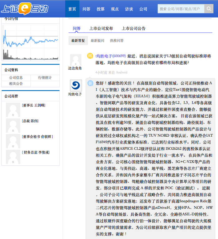
Task: Click the magnifier search button
Action: click(x=209, y=9)
